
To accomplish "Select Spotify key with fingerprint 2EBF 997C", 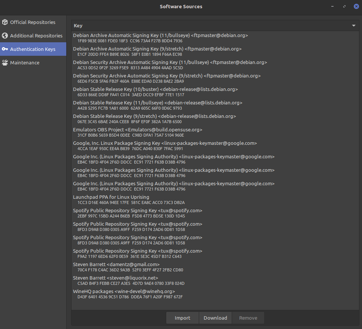I will [215, 213].
